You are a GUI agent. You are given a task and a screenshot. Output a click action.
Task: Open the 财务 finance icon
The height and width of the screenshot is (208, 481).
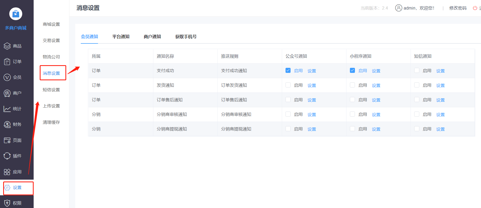tap(7, 124)
